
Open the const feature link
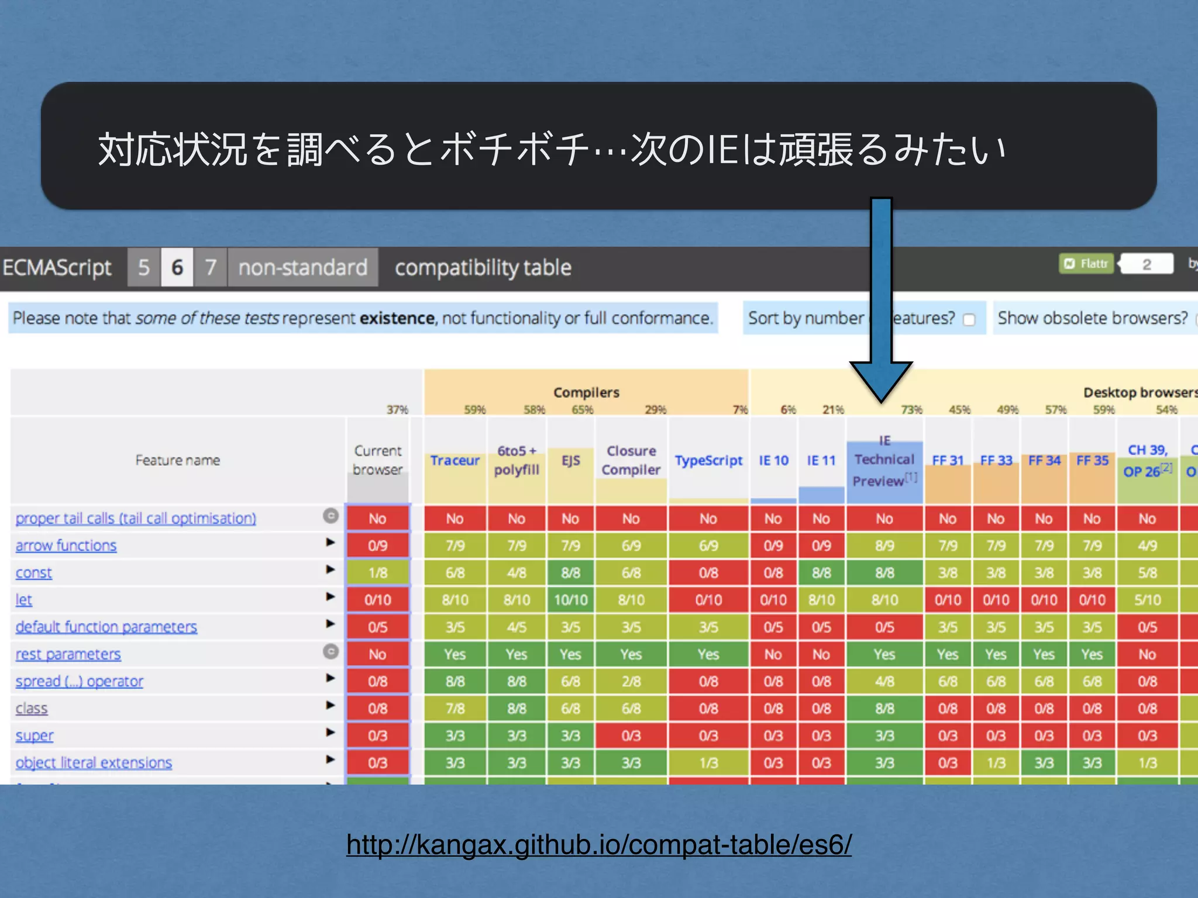(34, 572)
